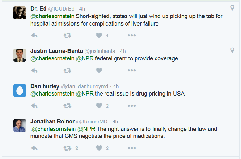
Task: Like Dr. Ed's tweet
Action: [99, 35]
